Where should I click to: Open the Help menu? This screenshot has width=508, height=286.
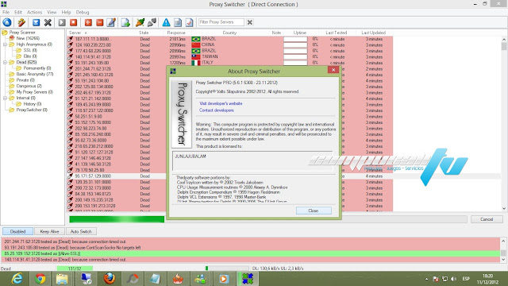click(66, 13)
